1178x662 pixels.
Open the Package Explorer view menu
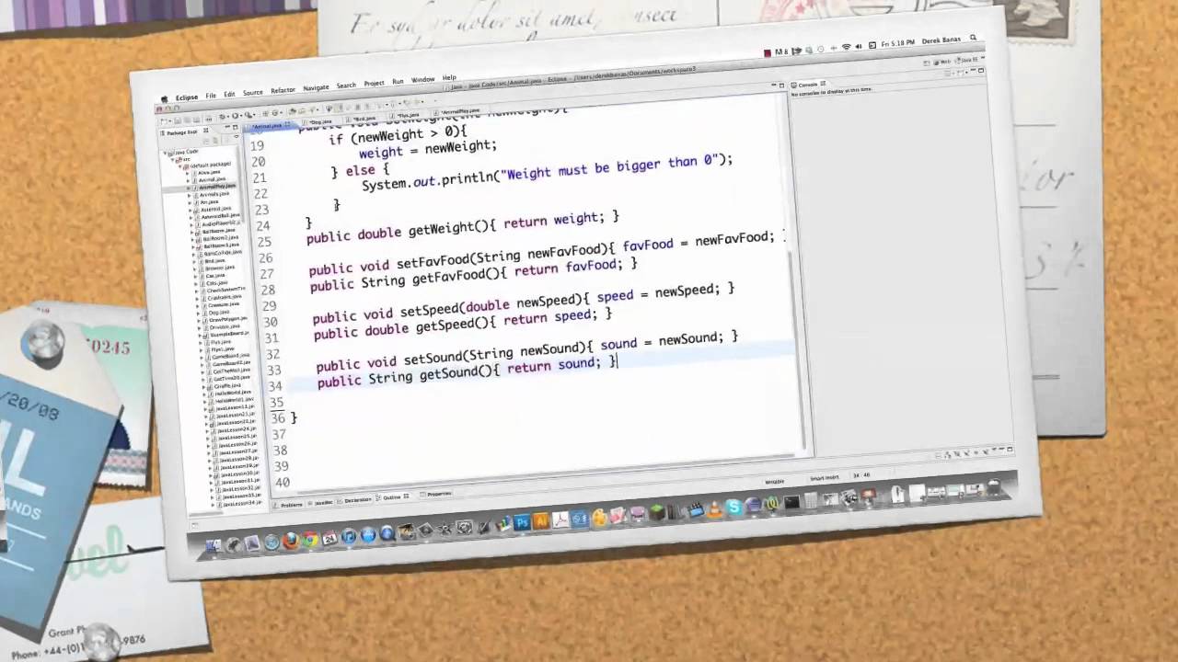236,135
